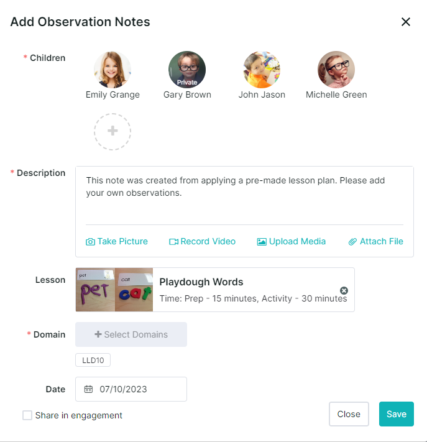Viewport: 427px width, 442px height.
Task: Open date picker showing 07/10/2023
Action: coord(131,389)
